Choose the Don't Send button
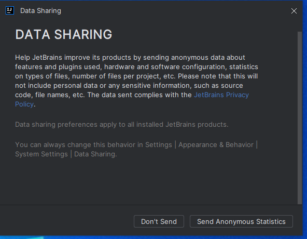The width and height of the screenshot is (307, 239). click(x=159, y=221)
